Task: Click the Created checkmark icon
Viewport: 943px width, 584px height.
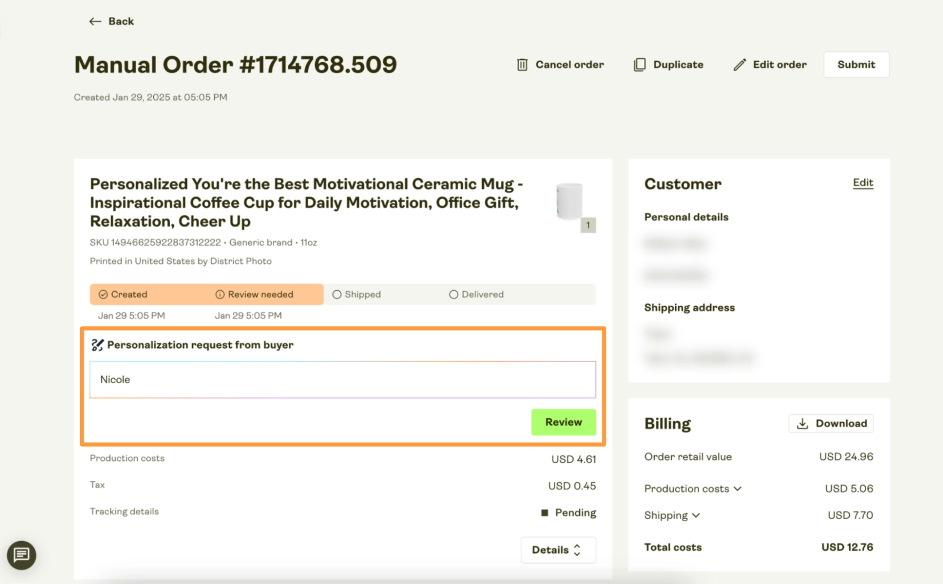Action: (103, 295)
